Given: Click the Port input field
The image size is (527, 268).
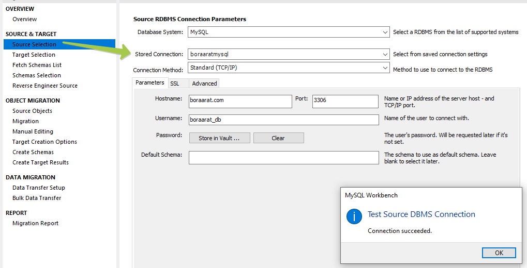Looking at the screenshot, I should (345, 102).
